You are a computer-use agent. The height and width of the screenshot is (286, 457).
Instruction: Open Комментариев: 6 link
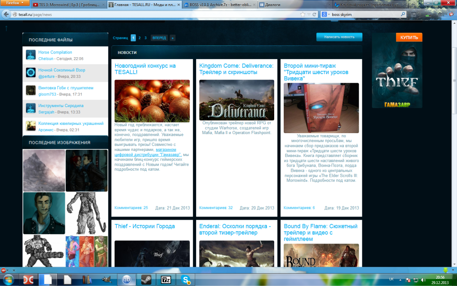tap(299, 208)
